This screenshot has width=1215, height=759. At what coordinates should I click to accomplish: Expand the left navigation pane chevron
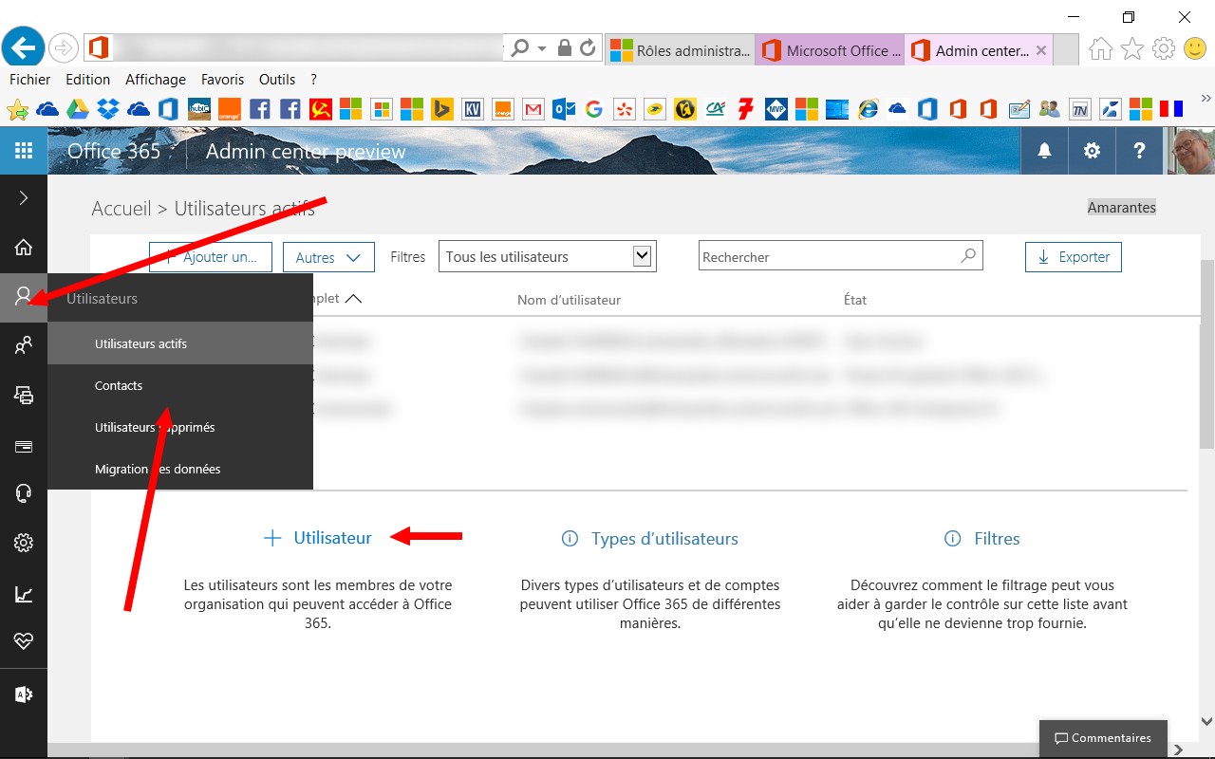coord(24,197)
